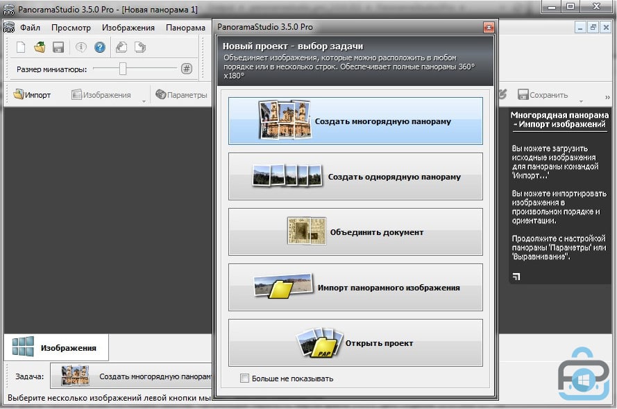Collapse help panel using corner arrow icon
The width and height of the screenshot is (617, 409).
[x=516, y=277]
